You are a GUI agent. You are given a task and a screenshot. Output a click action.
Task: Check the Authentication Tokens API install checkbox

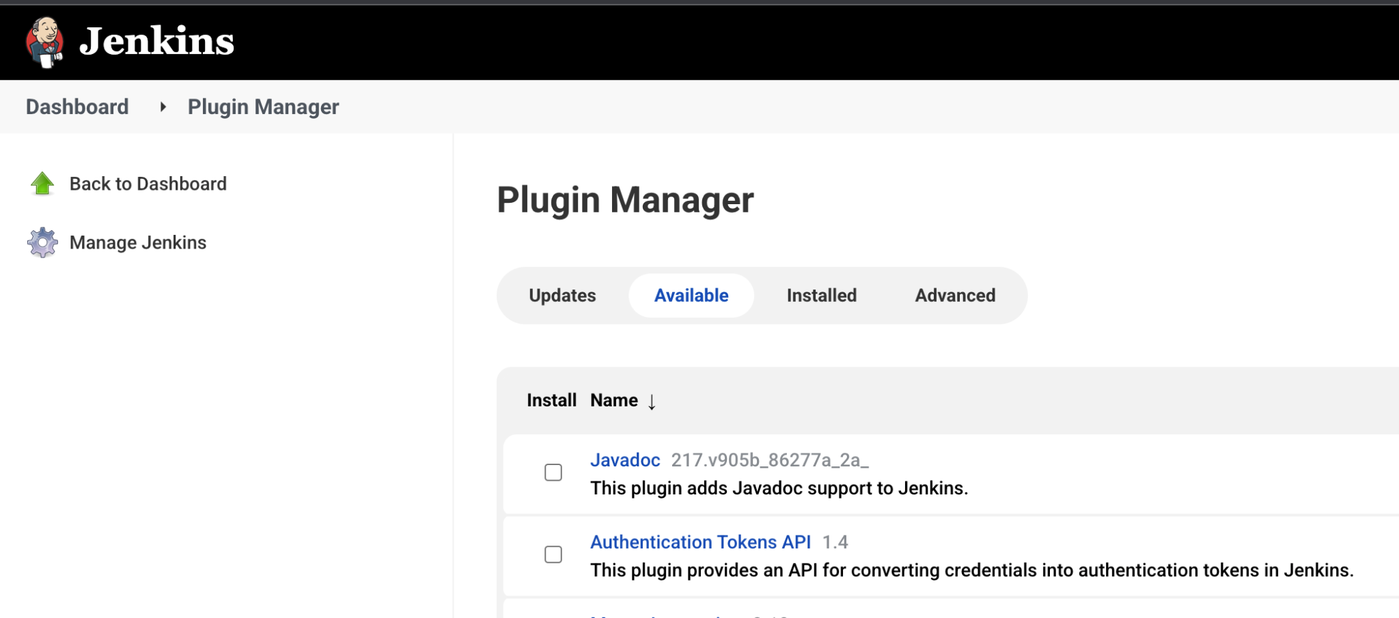click(552, 554)
